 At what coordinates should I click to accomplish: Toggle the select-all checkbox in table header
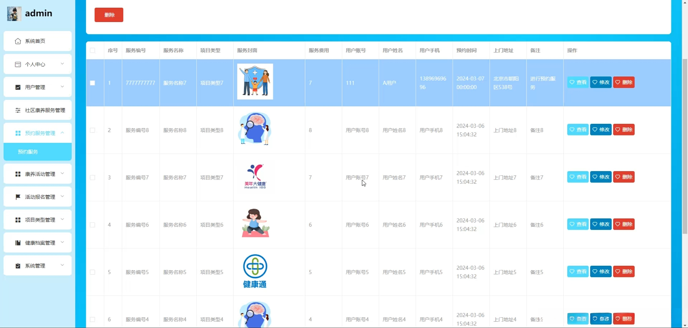(92, 50)
